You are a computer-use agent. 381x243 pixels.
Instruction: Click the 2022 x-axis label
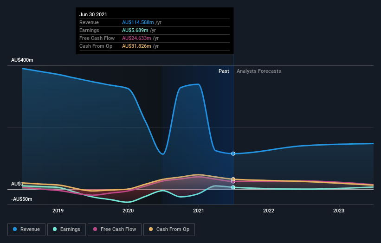[269, 211]
